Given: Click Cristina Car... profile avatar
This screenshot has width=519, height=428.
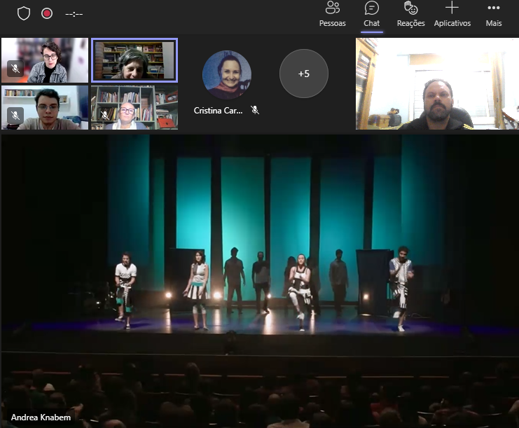Looking at the screenshot, I should pyautogui.click(x=227, y=75).
